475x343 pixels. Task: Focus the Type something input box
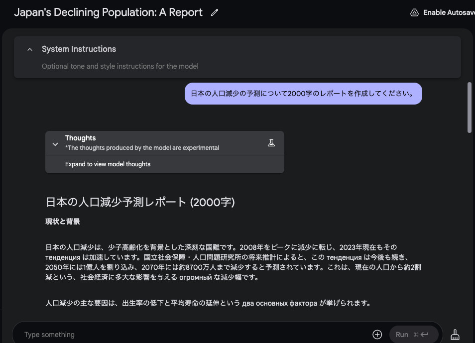click(x=194, y=335)
